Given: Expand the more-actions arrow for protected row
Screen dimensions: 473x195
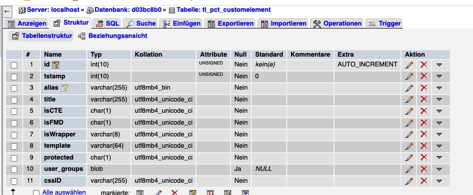Looking at the screenshot, I should [x=439, y=158].
